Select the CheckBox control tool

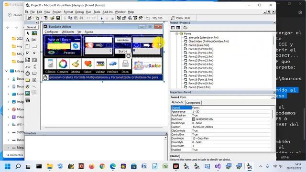coord(28,53)
